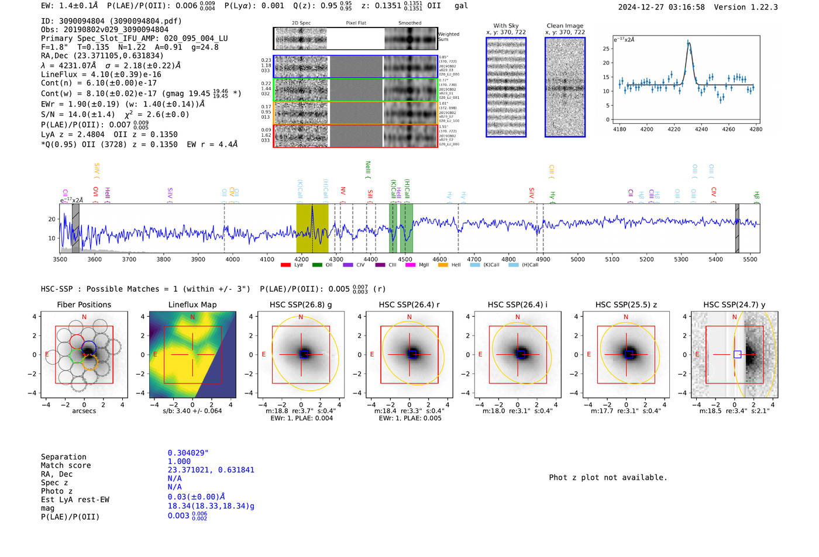Viewport: 819px width, 557px height.
Task: Click the '*Q(0.95) OII (3728)' line
Action: click(x=139, y=144)
